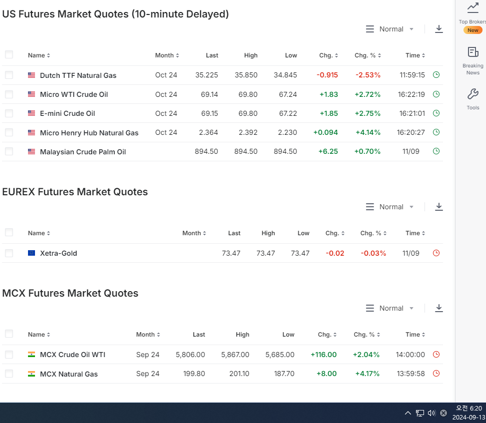Click Dutch TTF change value -2.53%
This screenshot has width=486, height=423.
368,75
